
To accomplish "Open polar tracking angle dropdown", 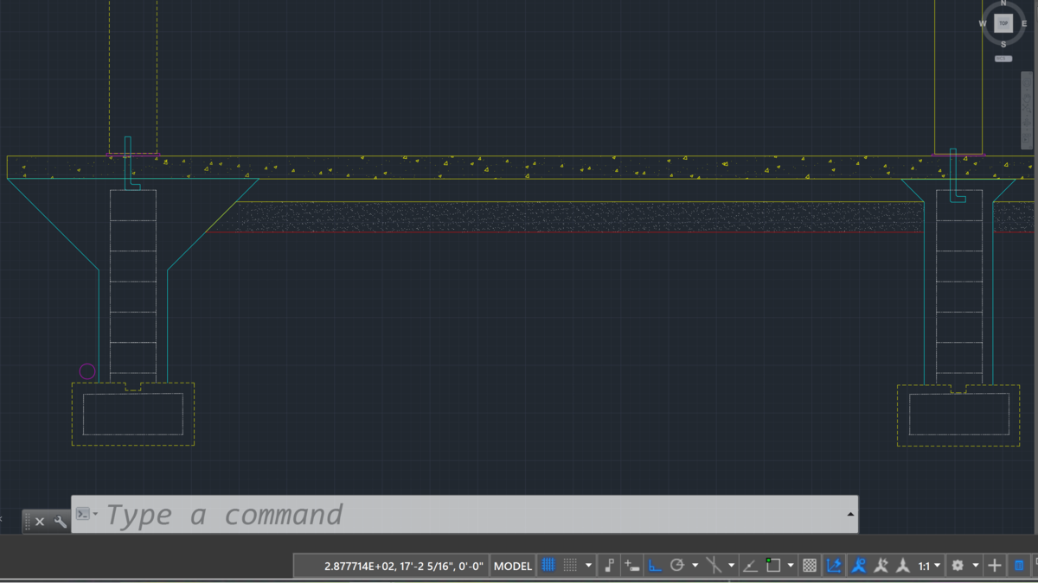I will [695, 566].
